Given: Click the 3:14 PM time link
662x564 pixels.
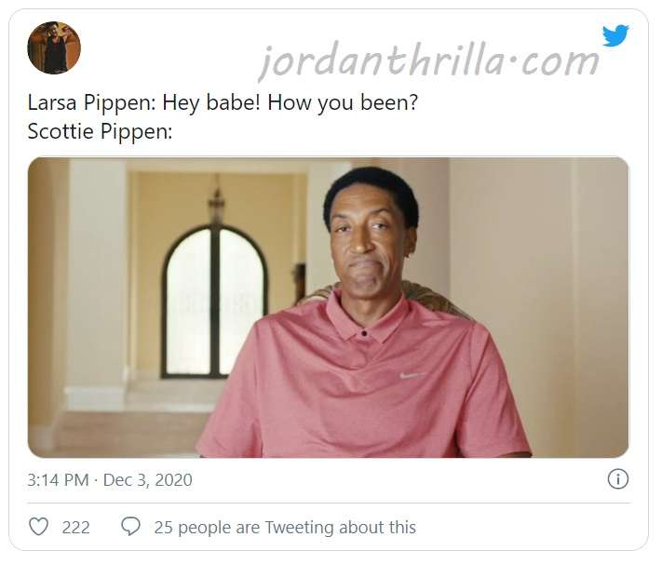Looking at the screenshot, I should pos(59,480).
